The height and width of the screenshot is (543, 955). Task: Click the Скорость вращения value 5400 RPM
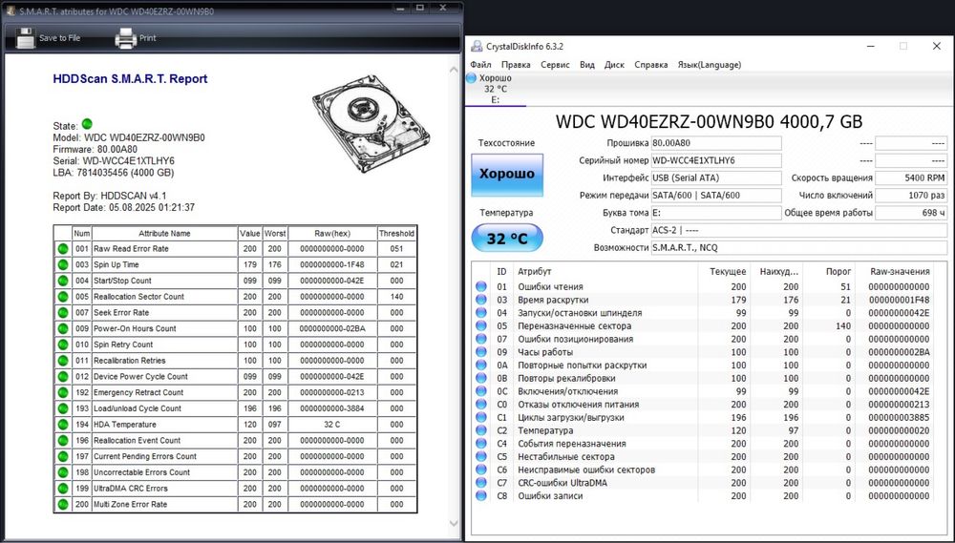tap(911, 178)
